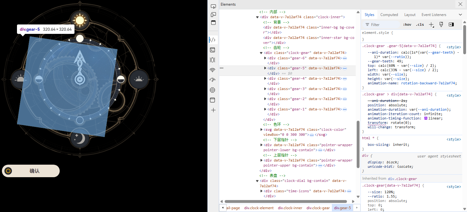Viewport: 467px width, 212px height.
Task: Collapse the clock-inner div node
Action: pos(258,17)
